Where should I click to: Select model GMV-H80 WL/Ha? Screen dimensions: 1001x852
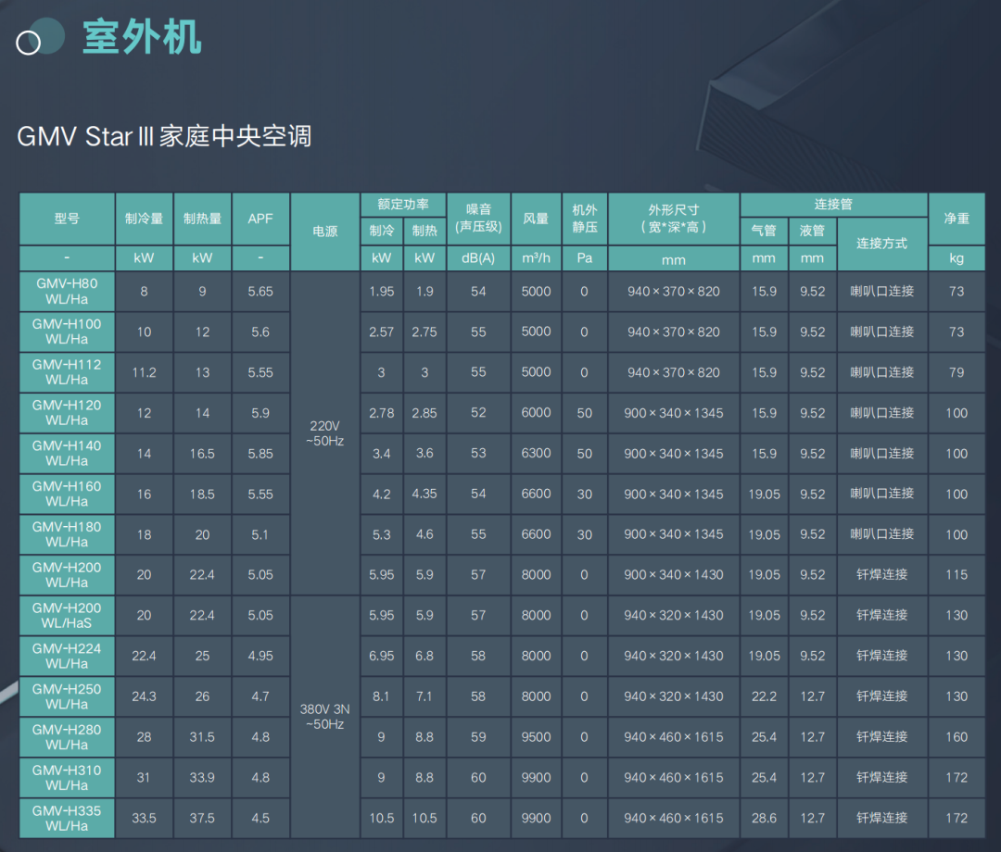(x=67, y=292)
